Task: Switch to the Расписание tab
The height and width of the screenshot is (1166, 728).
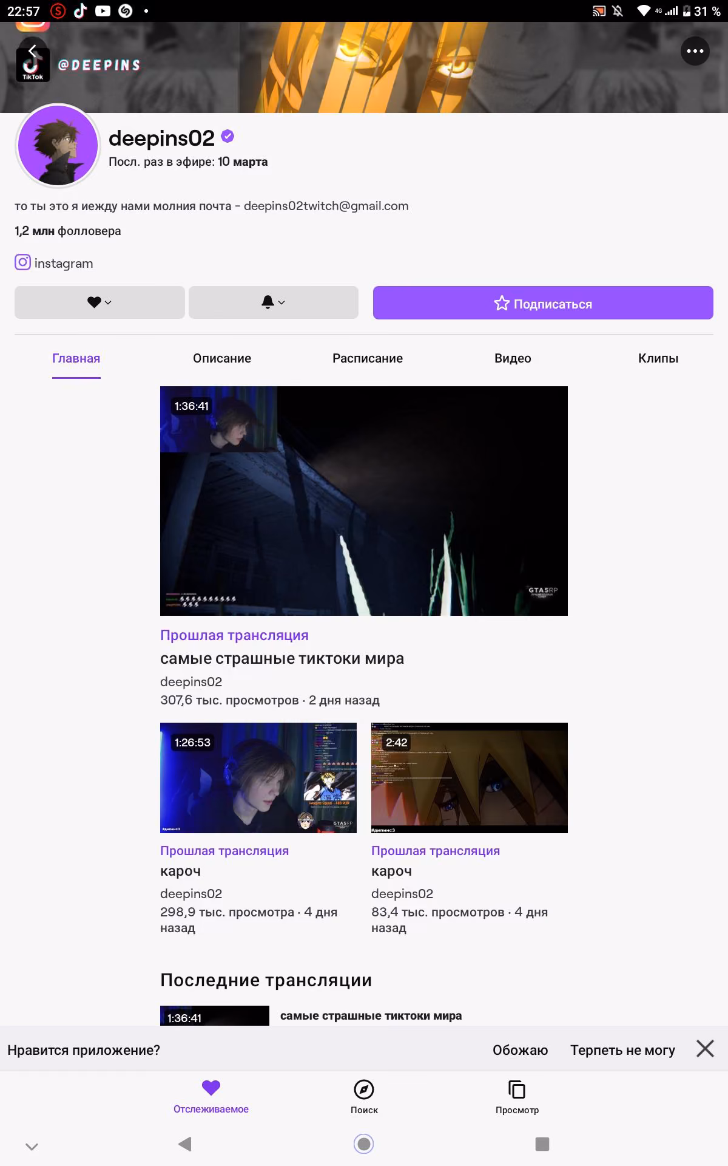Action: click(368, 358)
